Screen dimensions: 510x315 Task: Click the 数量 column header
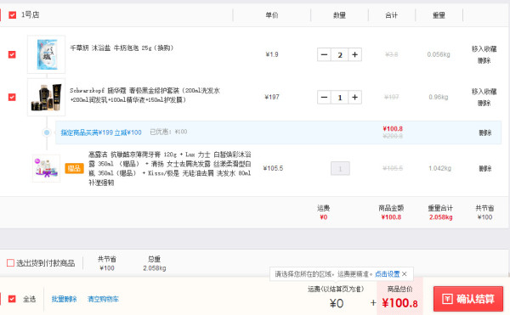pos(339,15)
